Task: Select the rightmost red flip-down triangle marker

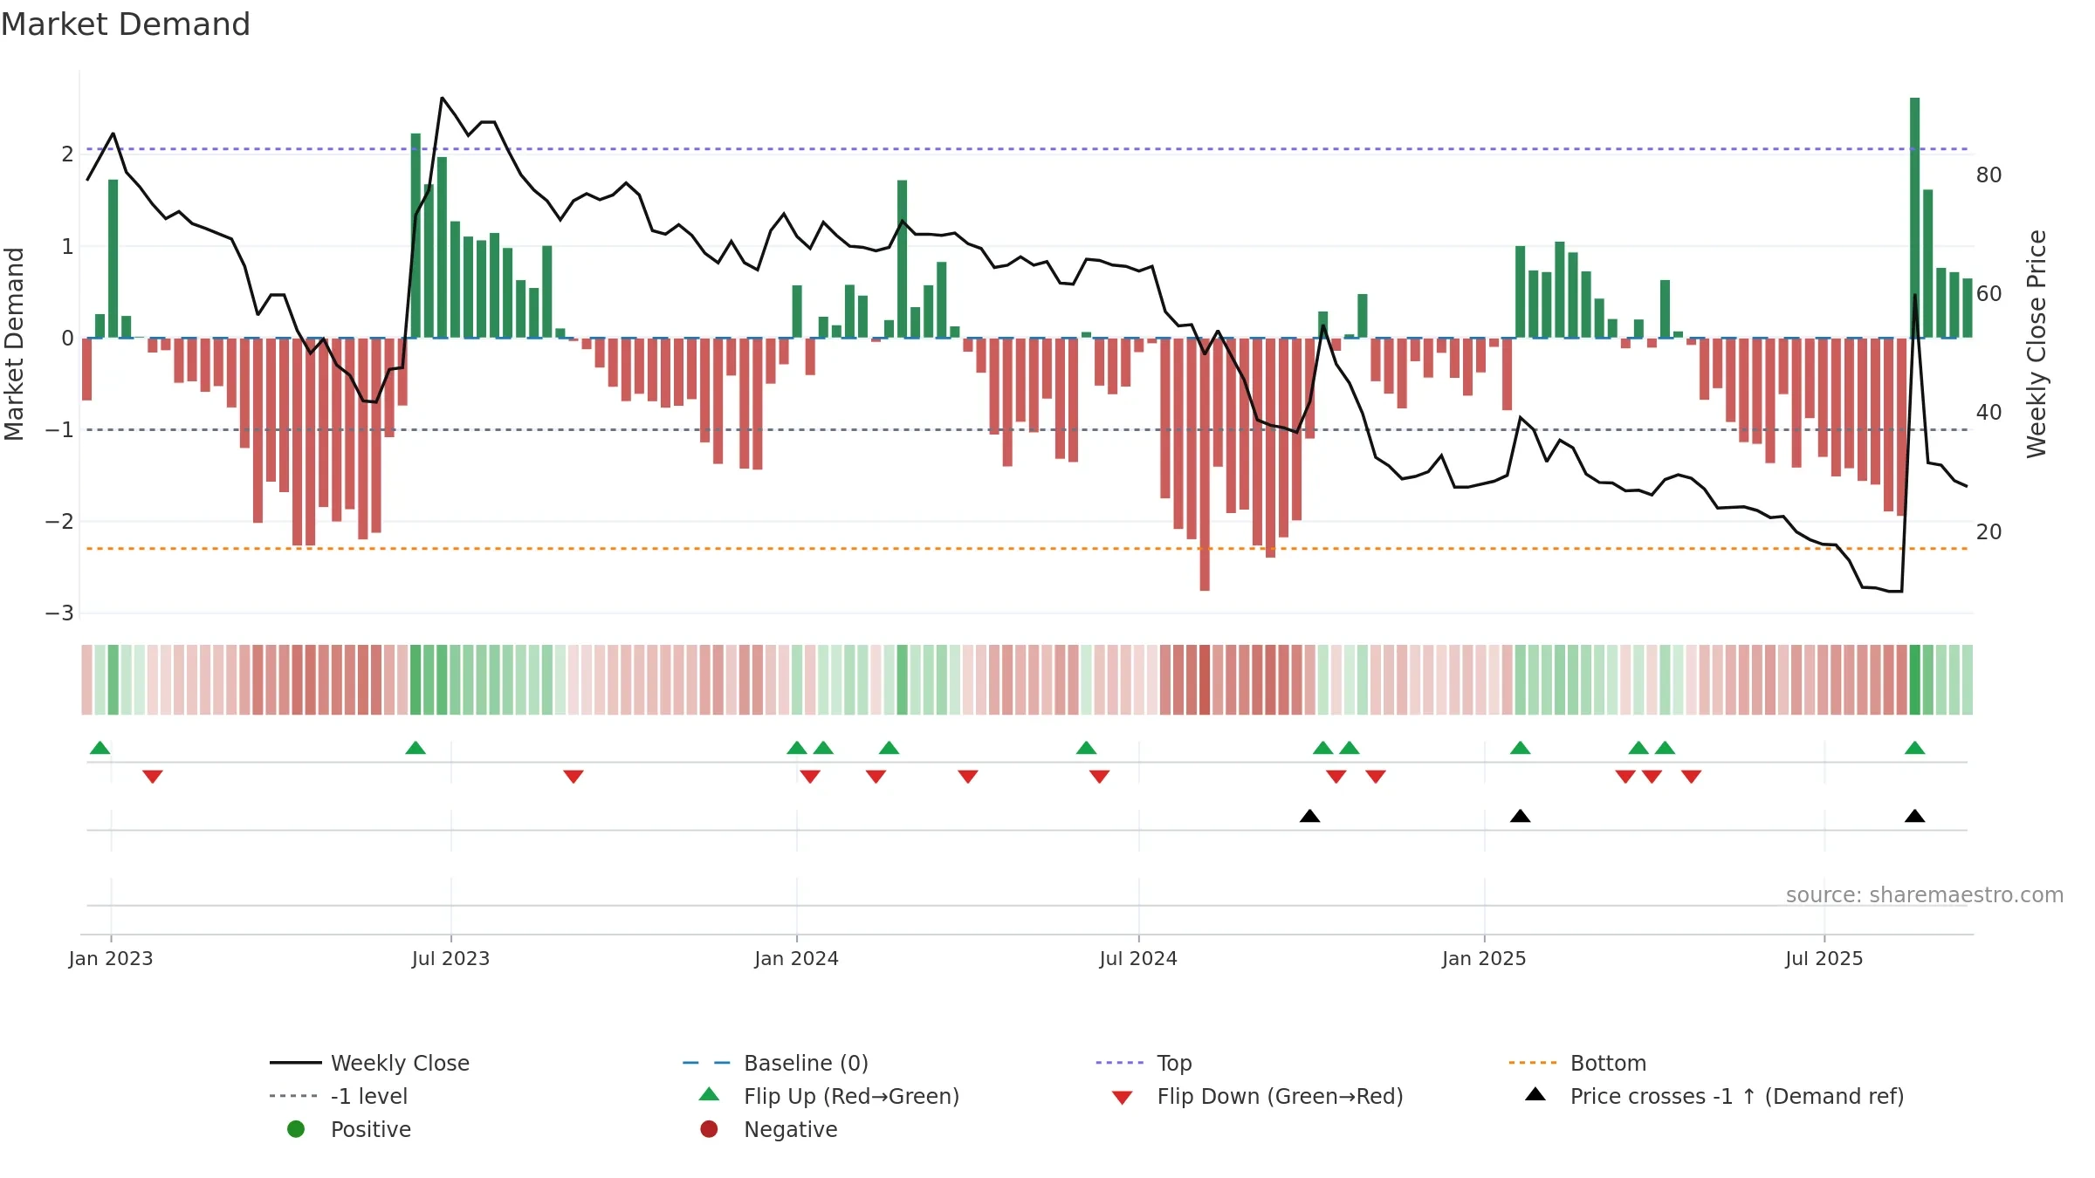Action: click(1691, 777)
